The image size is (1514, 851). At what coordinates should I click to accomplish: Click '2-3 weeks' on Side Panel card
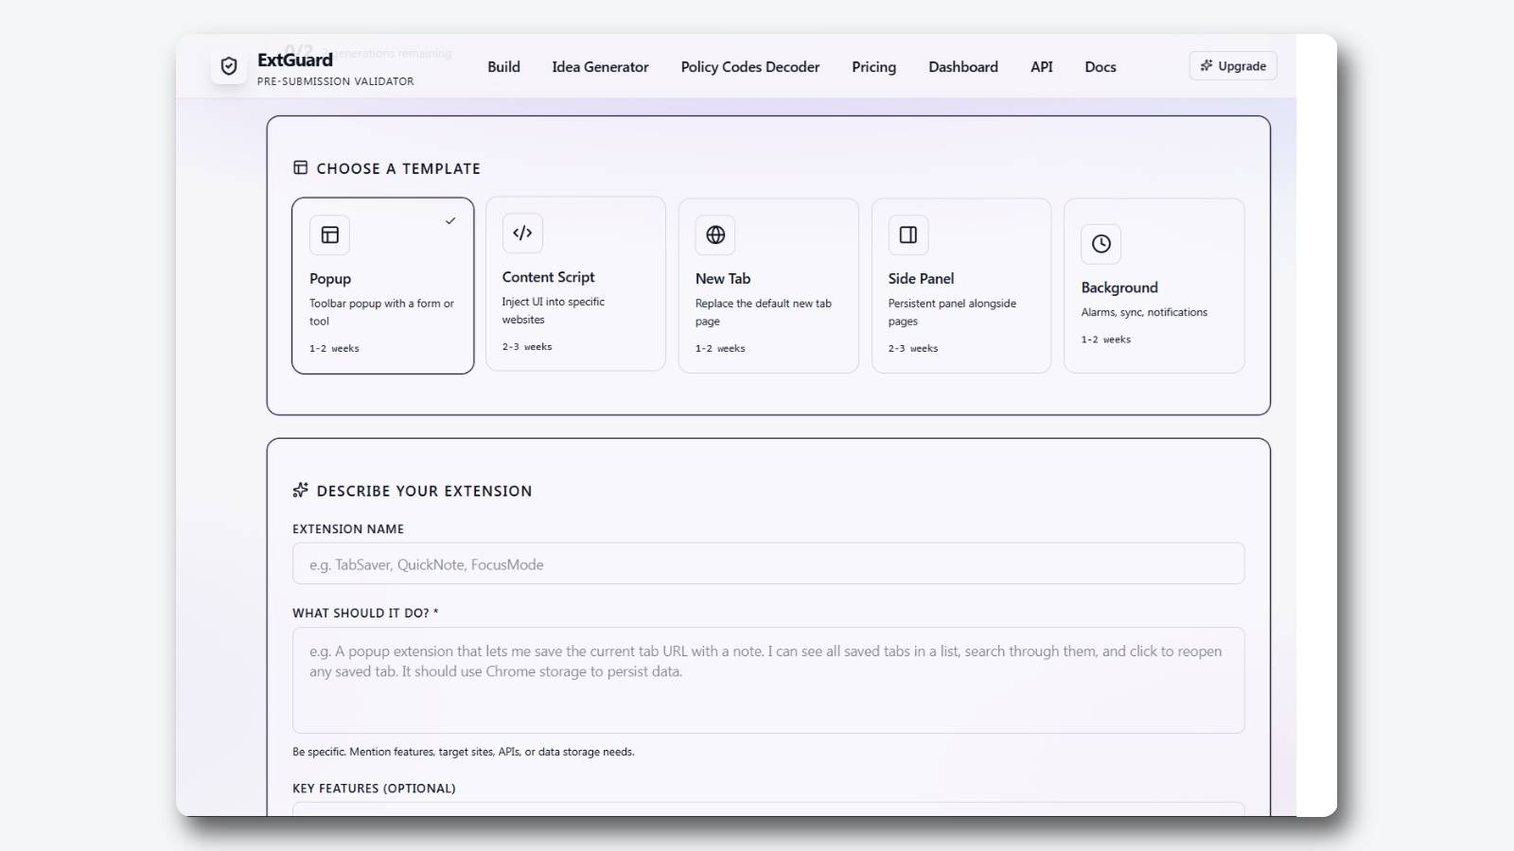coord(913,349)
